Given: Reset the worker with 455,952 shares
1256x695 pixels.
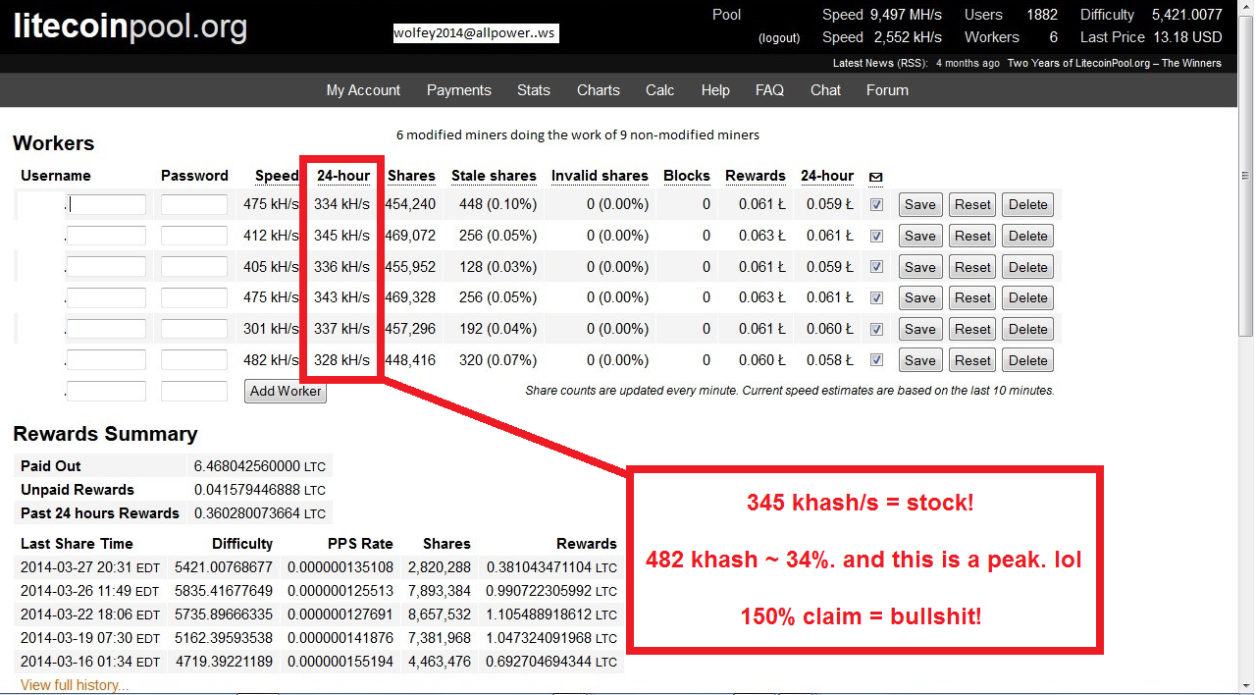Looking at the screenshot, I should (x=972, y=267).
